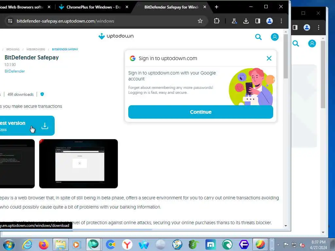Click the BitDefender Safepay breadcrumb
Screen dimensions: 335x251
[65, 49]
